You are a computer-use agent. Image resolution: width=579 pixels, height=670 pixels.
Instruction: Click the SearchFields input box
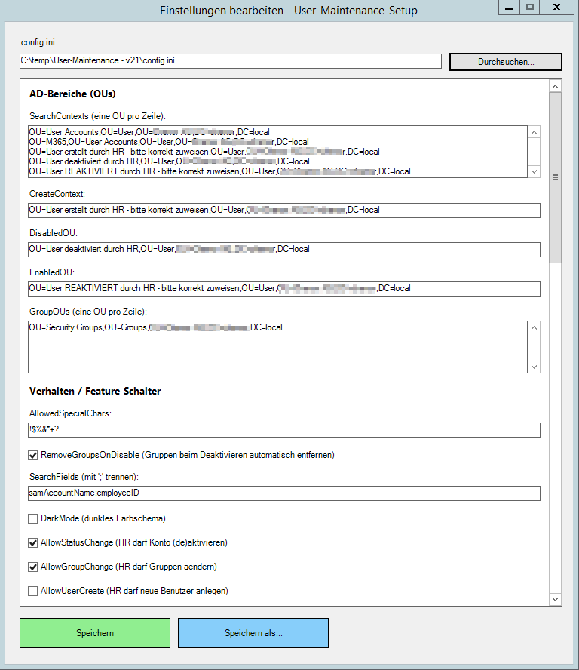coord(284,493)
